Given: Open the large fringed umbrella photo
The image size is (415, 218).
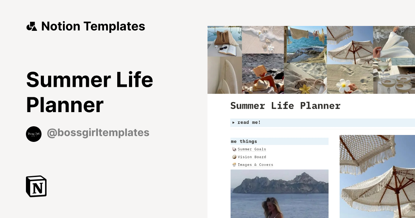Looking at the screenshot, I should 377,176.
